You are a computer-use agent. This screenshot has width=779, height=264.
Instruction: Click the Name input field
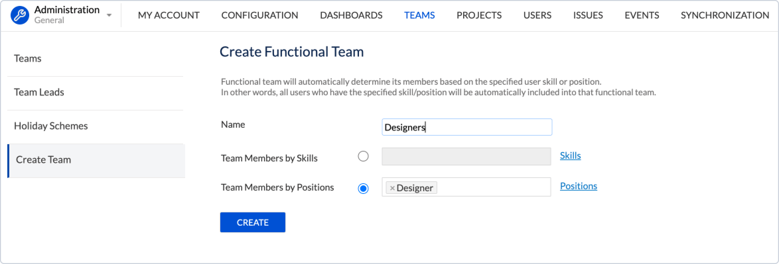click(x=466, y=127)
